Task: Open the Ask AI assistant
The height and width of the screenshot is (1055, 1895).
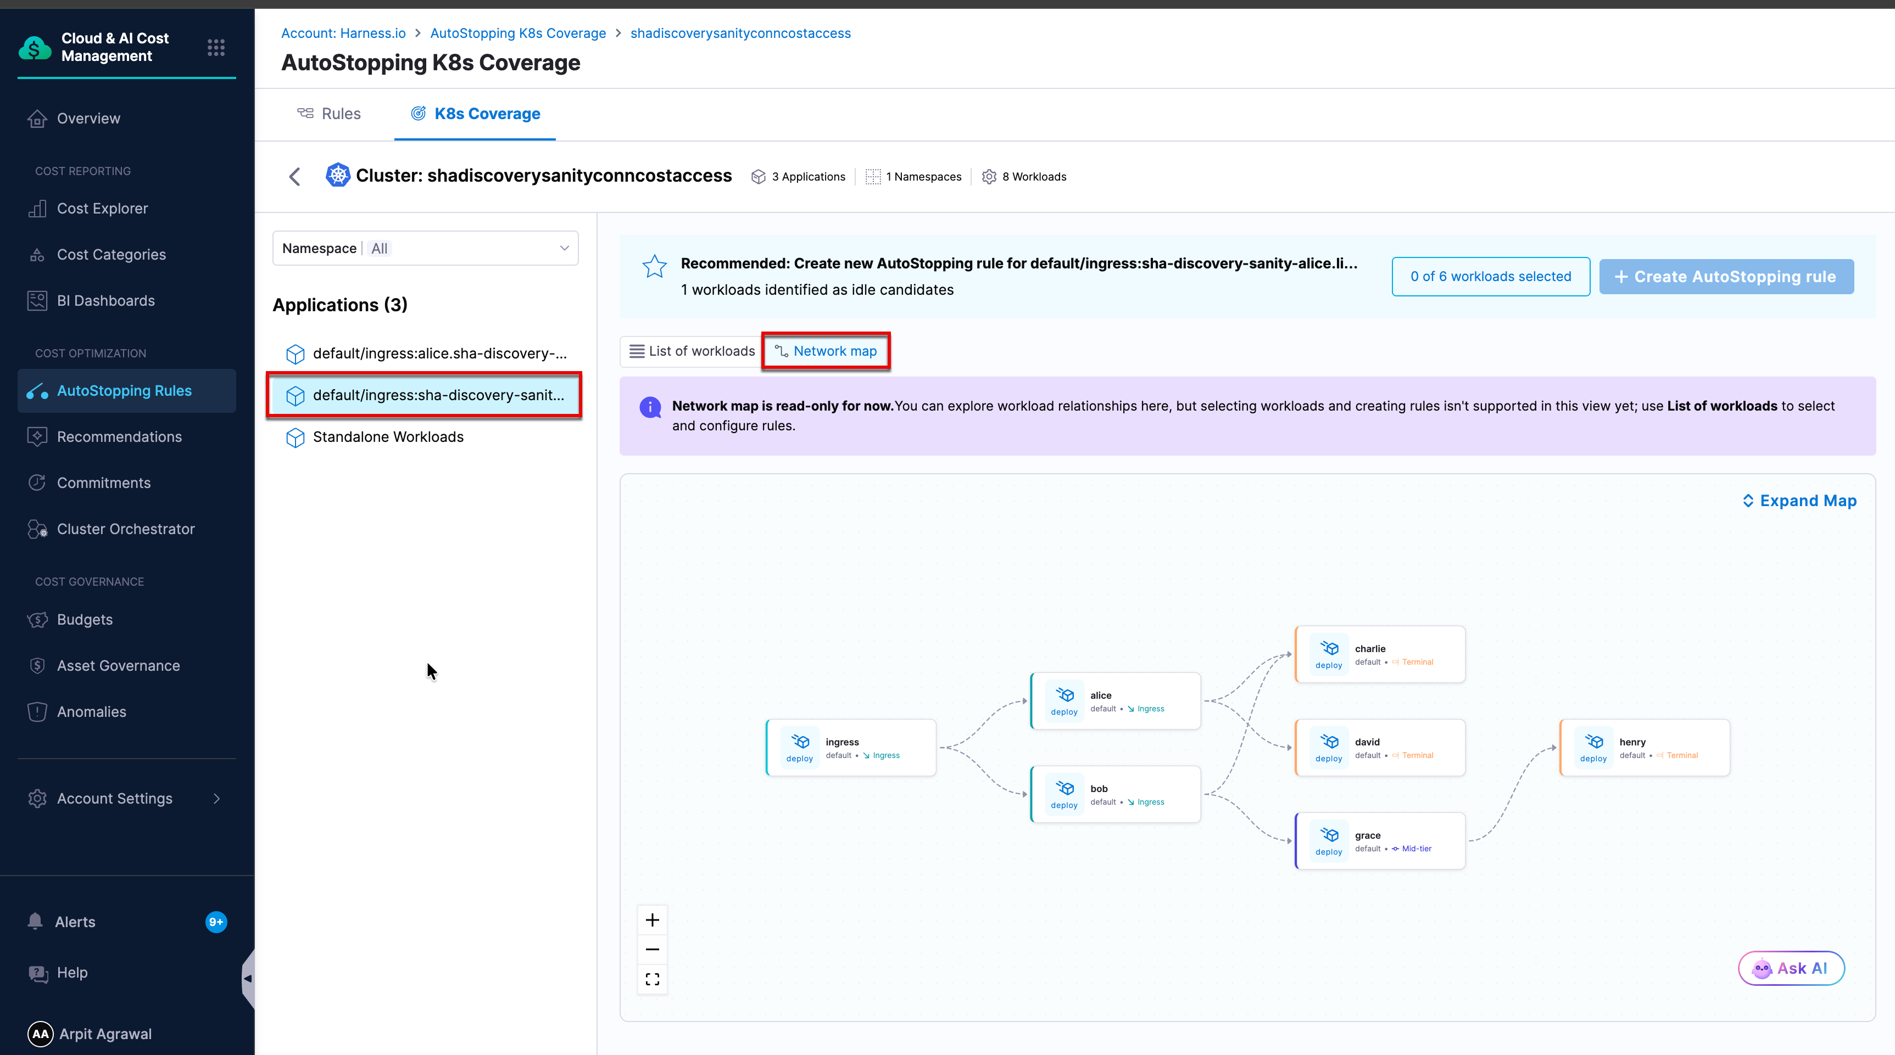Action: tap(1791, 968)
